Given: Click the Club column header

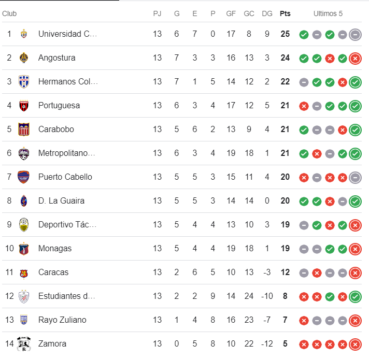Looking at the screenshot, I should [9, 13].
